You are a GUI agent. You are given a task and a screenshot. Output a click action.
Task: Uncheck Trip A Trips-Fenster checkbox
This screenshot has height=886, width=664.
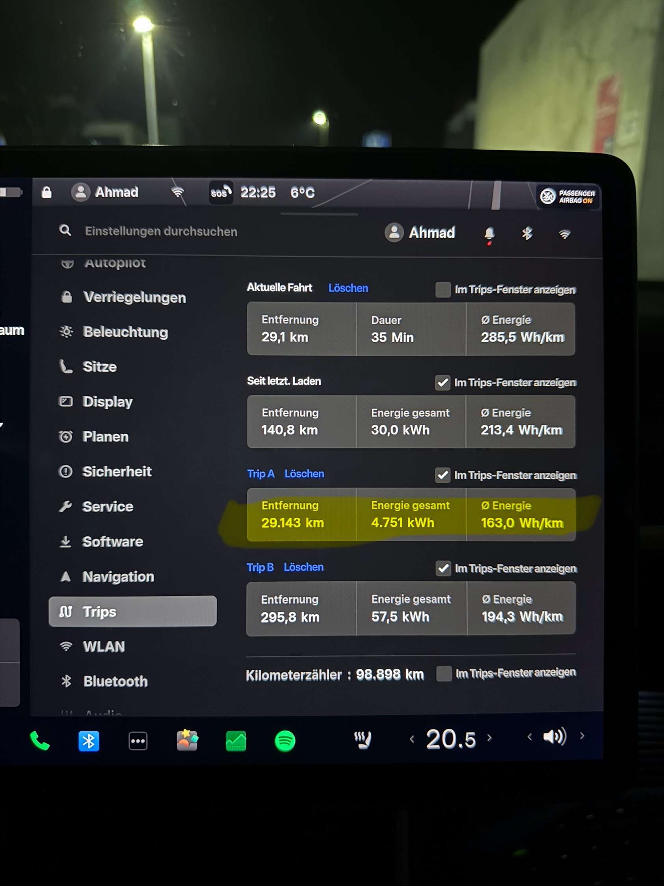point(443,476)
